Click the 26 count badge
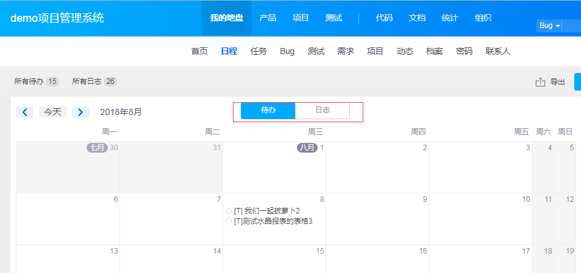 (110, 81)
